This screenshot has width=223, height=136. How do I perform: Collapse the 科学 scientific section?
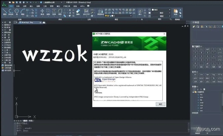pyautogui.click(x=195, y=72)
